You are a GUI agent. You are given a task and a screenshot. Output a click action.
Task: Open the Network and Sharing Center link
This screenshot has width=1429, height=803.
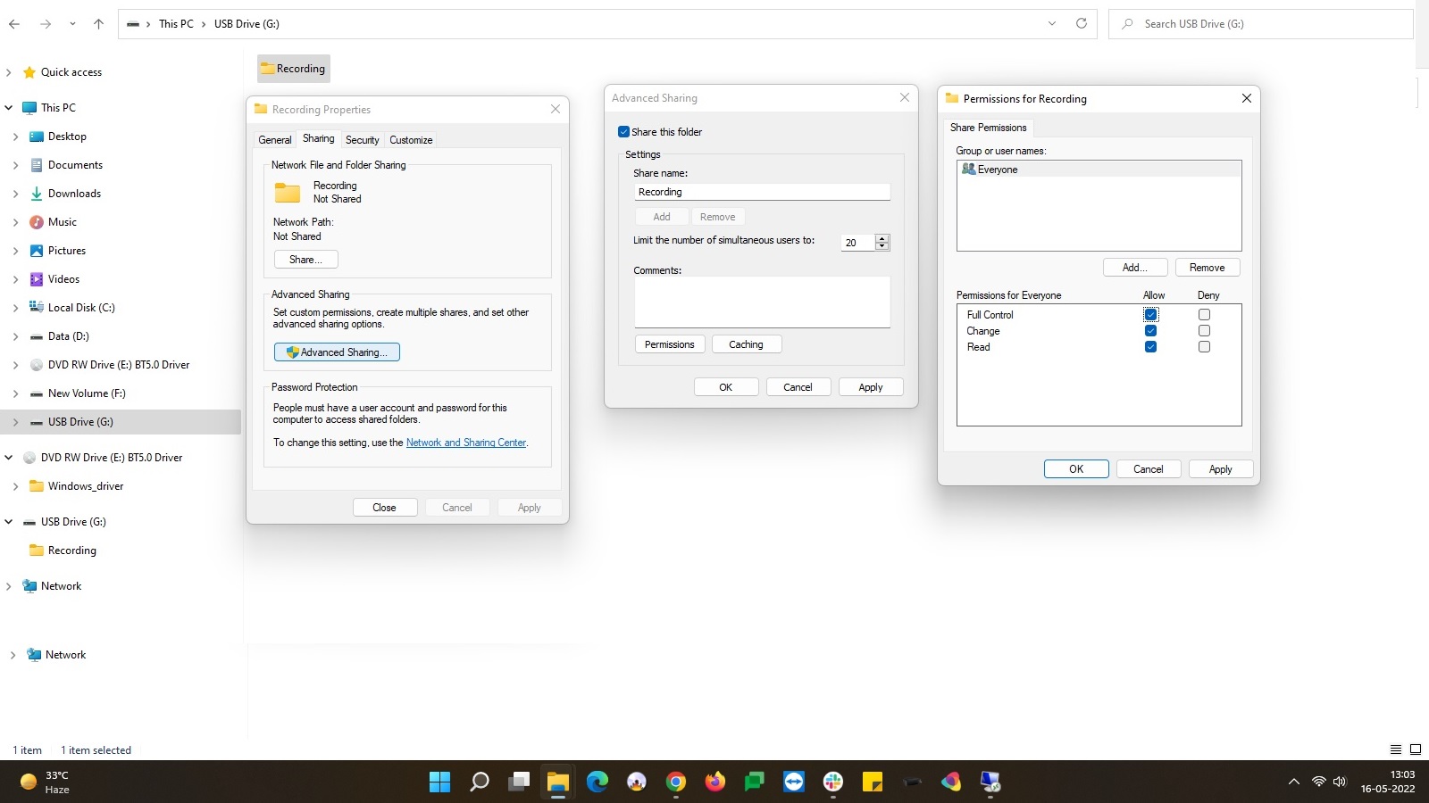tap(465, 442)
